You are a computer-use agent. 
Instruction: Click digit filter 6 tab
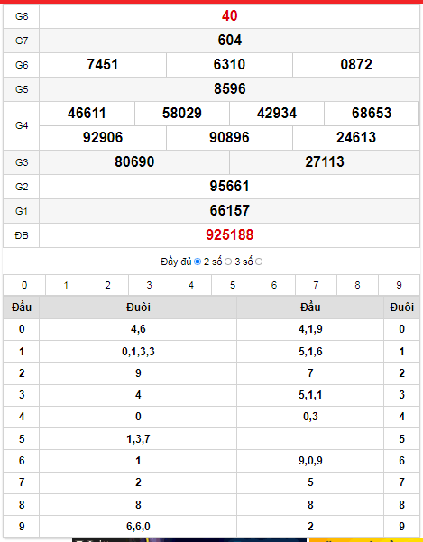coord(274,285)
